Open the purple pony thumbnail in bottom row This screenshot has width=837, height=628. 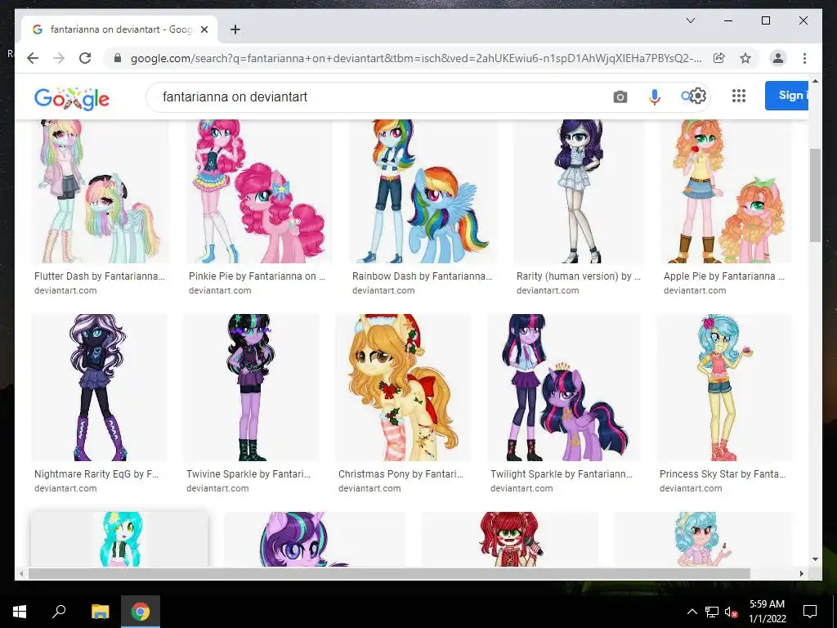315,540
